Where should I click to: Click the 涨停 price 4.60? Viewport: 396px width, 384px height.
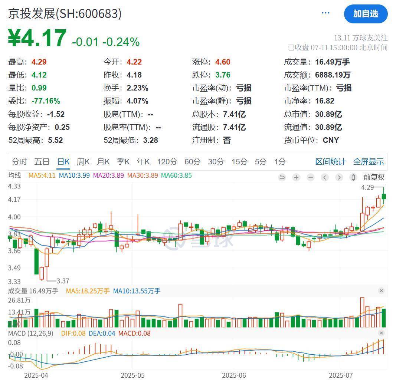(223, 62)
